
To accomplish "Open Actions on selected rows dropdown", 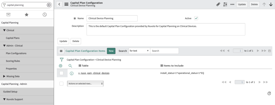I will 85,84.
